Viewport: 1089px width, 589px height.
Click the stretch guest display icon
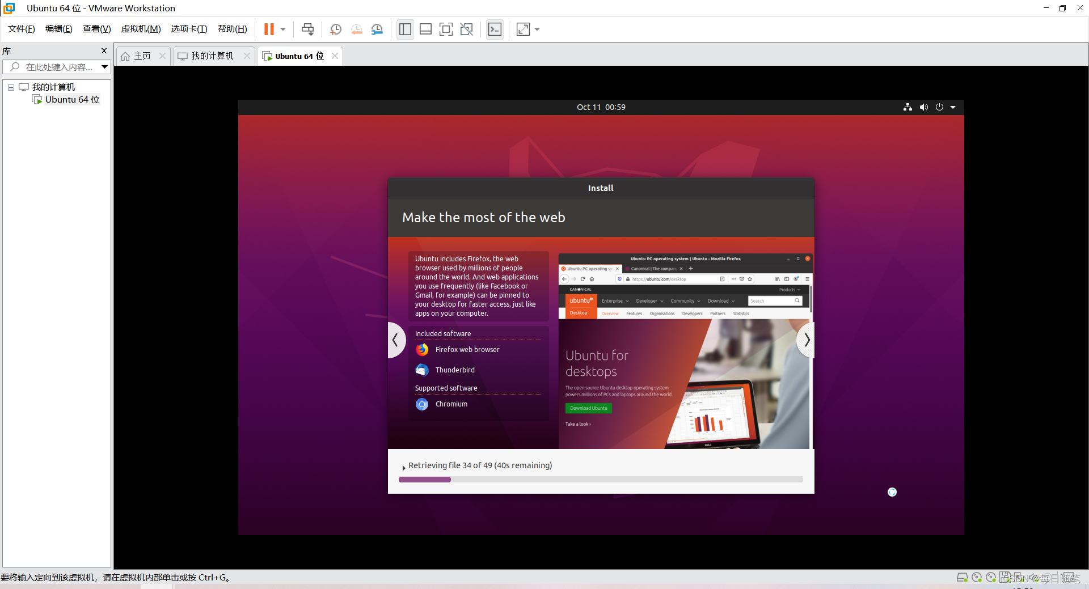click(x=523, y=29)
